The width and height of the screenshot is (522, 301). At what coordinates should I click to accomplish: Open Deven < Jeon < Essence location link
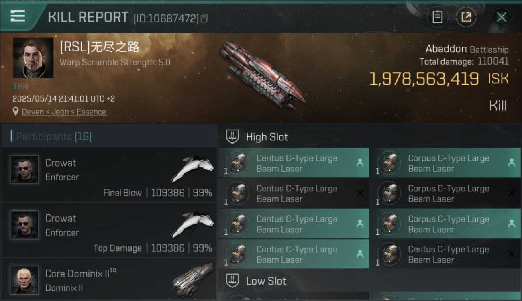65,112
